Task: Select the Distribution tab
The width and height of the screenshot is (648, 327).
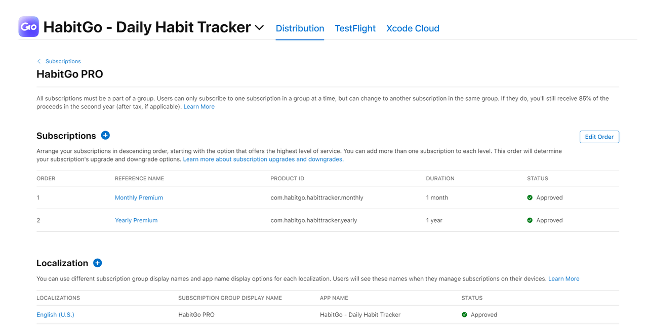Action: pyautogui.click(x=300, y=28)
